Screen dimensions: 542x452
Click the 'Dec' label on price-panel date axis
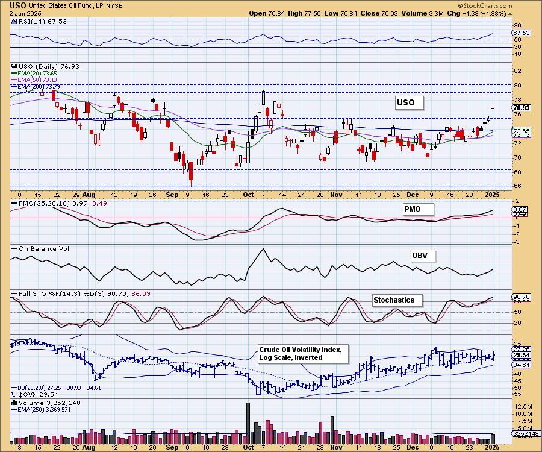coord(413,195)
